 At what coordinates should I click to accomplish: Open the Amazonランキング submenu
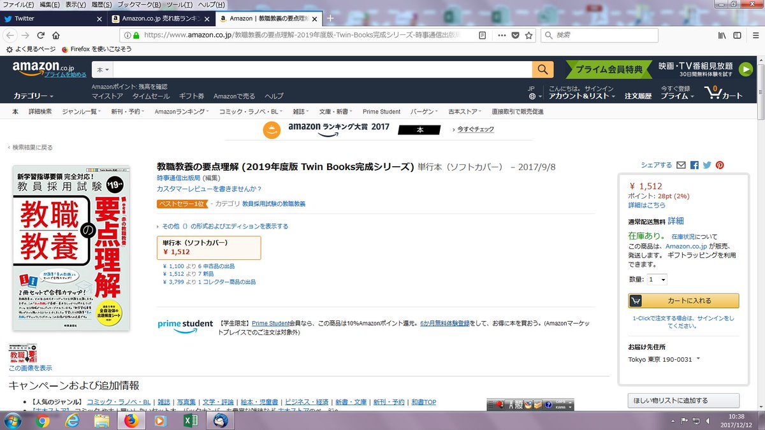point(181,111)
